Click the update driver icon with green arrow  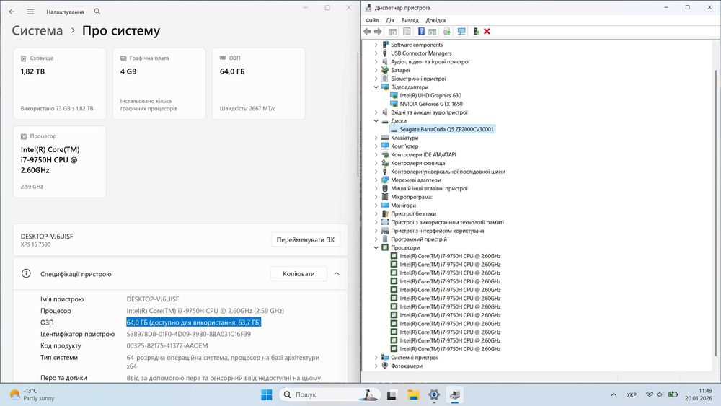(476, 31)
